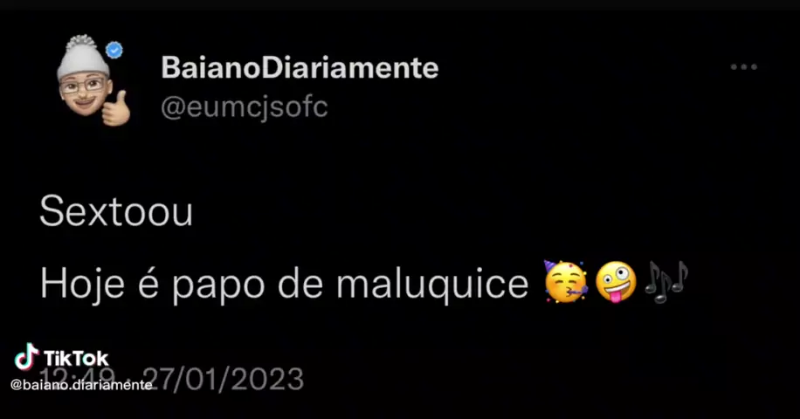
Task: Click the word maluquice in the post
Action: click(x=432, y=285)
